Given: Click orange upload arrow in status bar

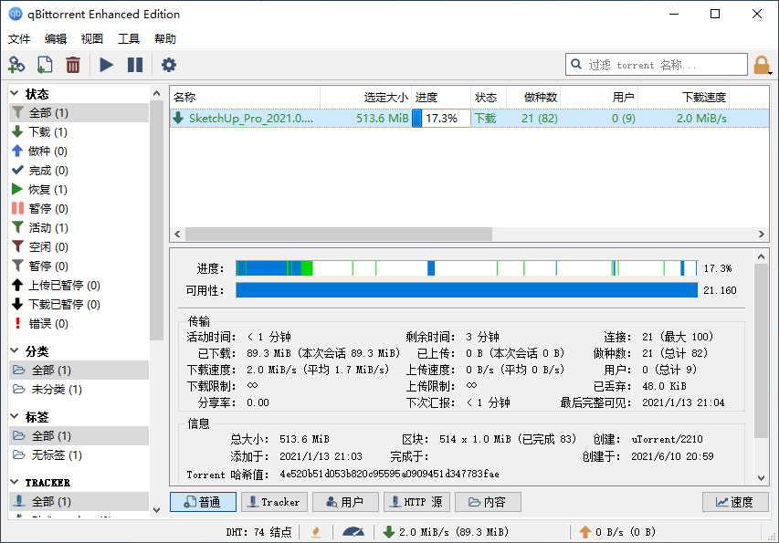Looking at the screenshot, I should (x=585, y=532).
